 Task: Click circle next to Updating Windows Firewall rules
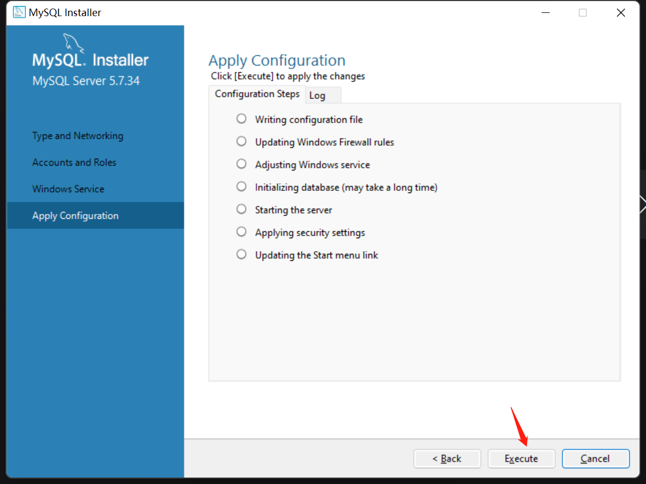(x=242, y=141)
